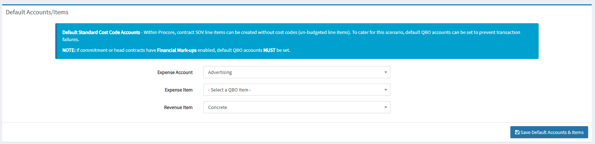Click the Concrete value in Revenue Item
The height and width of the screenshot is (144, 595).
coord(217,107)
